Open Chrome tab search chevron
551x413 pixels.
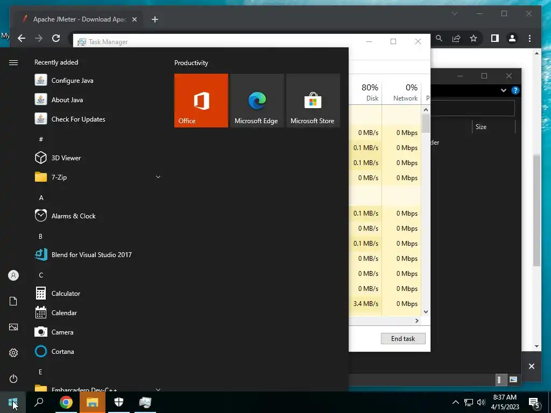coord(454,13)
